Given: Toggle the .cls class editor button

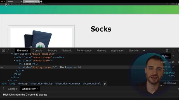Looking at the screenshot, I should pos(172,62).
